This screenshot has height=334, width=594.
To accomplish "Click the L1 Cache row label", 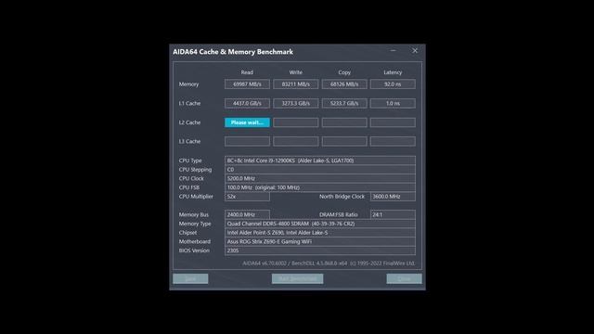I will point(189,103).
